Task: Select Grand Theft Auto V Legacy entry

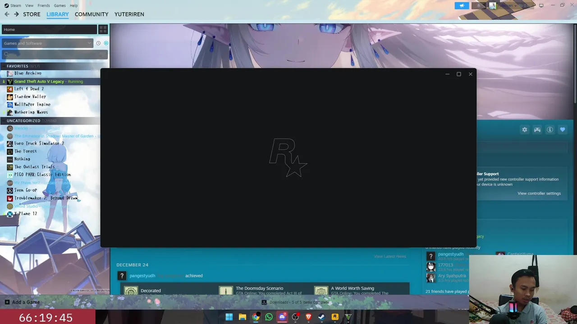Action: [x=39, y=81]
